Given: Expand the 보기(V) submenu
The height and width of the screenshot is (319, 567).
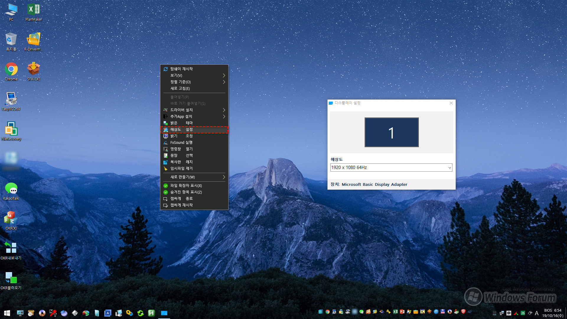Looking at the screenshot, I should pos(194,75).
